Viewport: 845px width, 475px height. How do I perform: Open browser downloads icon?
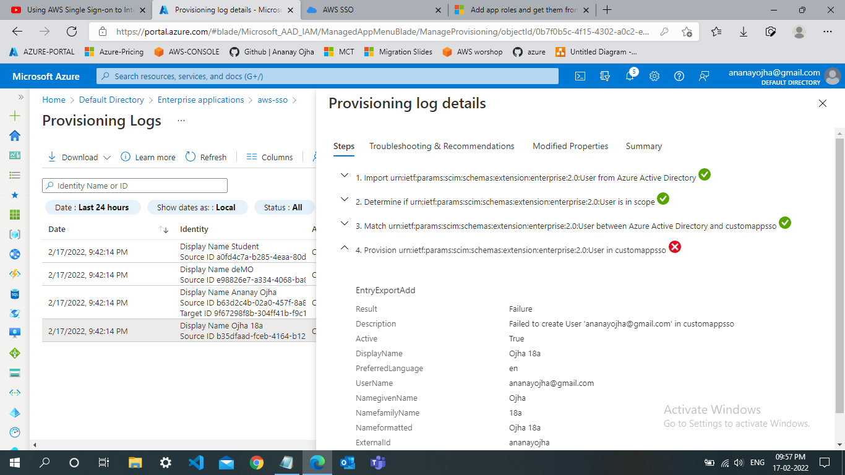tap(744, 32)
